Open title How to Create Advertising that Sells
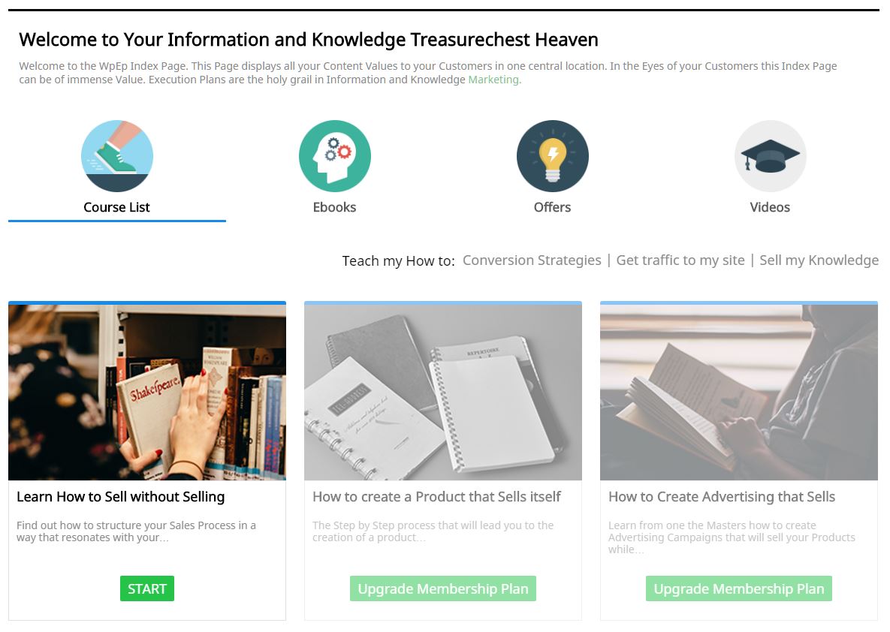Image resolution: width=890 pixels, height=632 pixels. (x=722, y=497)
